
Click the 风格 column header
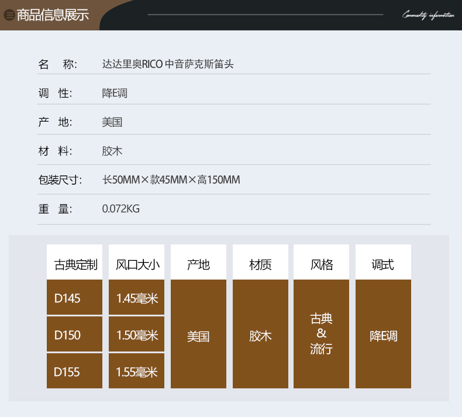[322, 262]
